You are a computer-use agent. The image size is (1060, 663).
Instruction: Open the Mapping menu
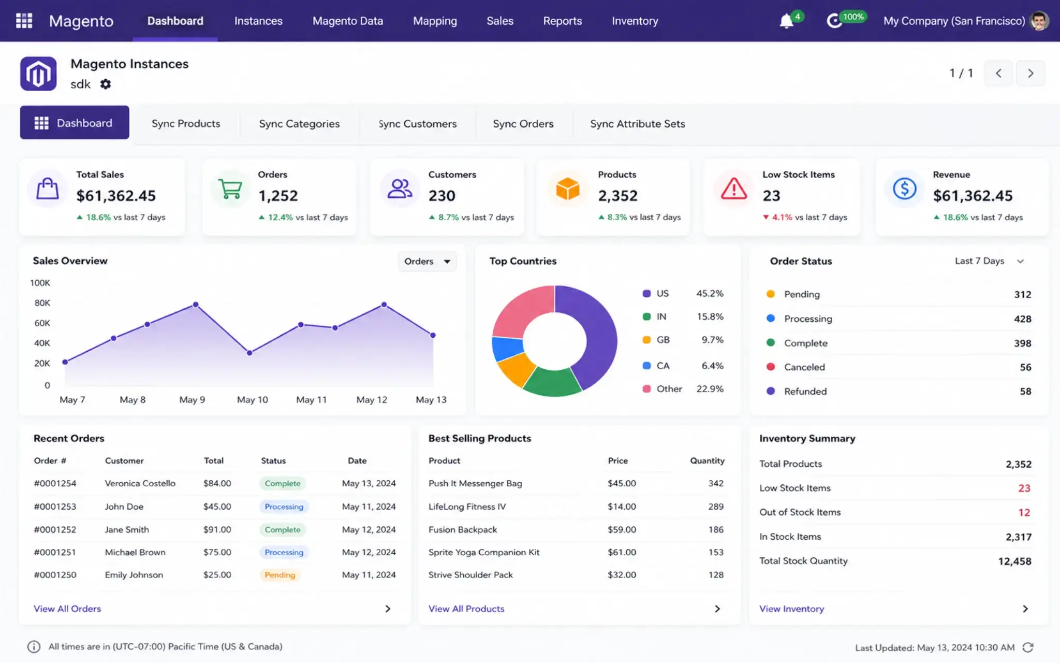pos(435,21)
